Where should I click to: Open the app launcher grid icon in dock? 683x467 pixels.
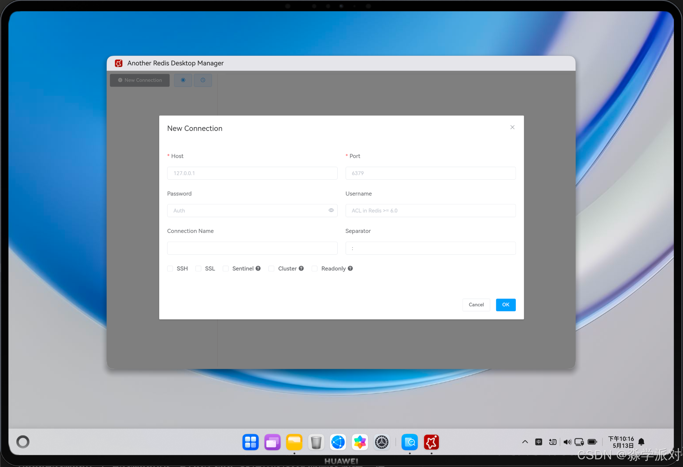(250, 442)
